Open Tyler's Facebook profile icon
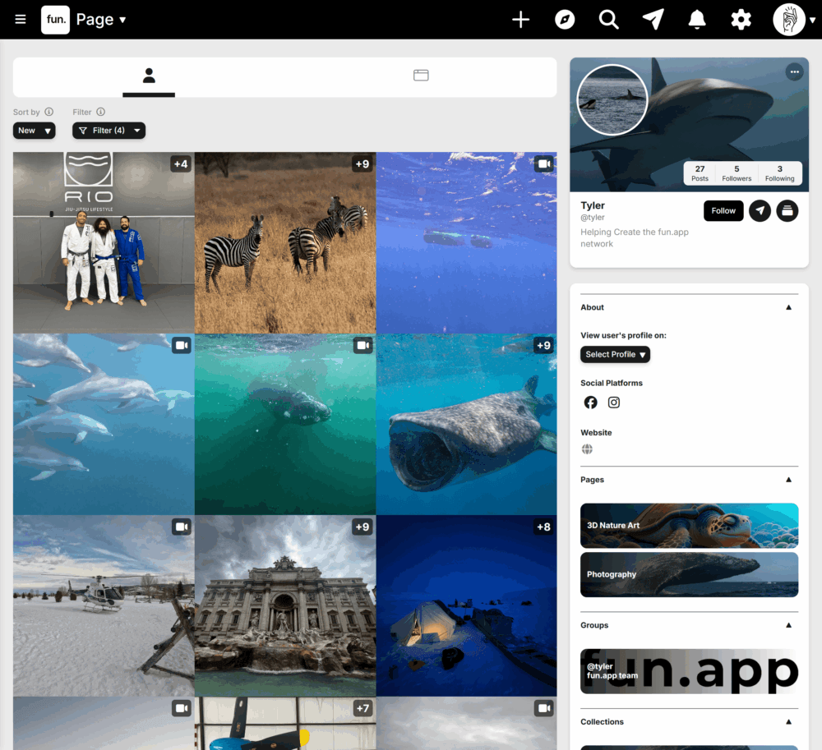The width and height of the screenshot is (822, 750). (590, 403)
